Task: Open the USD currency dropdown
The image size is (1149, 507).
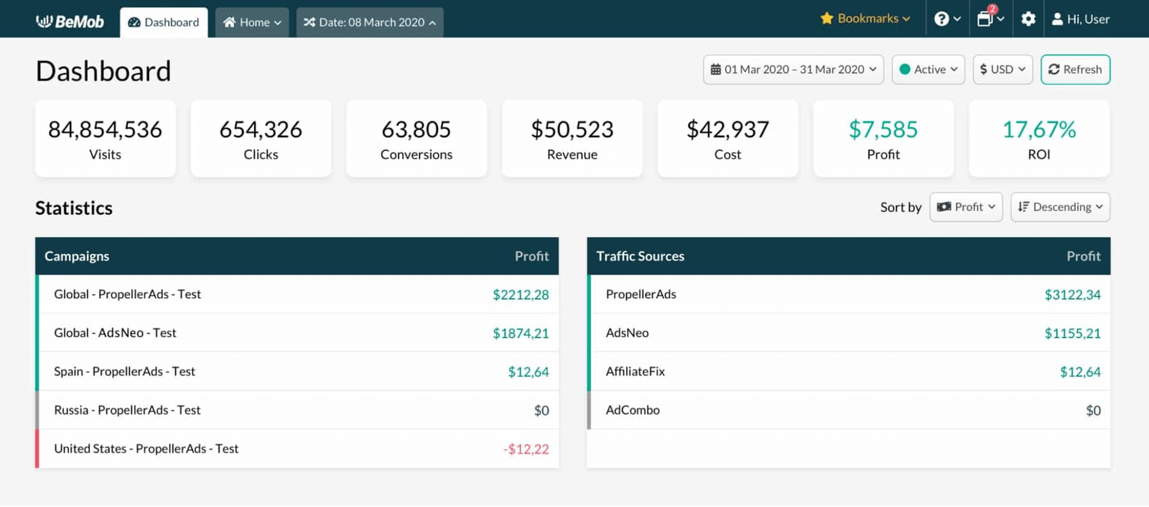Action: 1003,70
